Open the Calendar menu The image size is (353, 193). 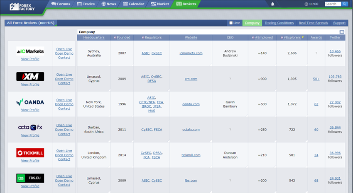tap(133, 4)
